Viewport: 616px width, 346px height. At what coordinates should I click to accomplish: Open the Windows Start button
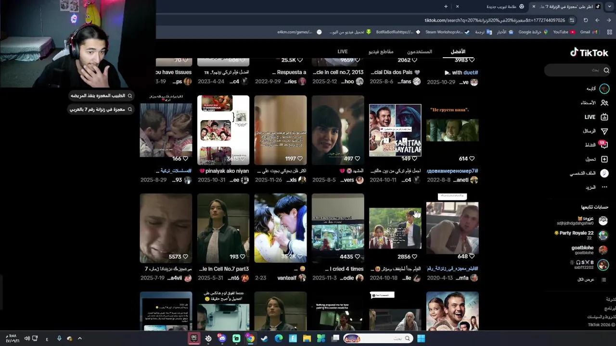(x=421, y=338)
